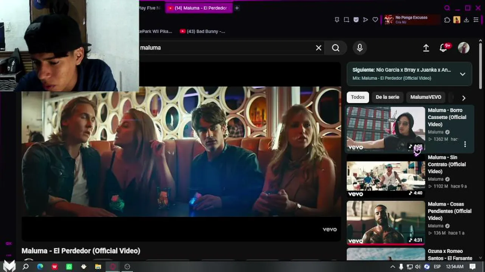Expand hidden system tray icons
The width and height of the screenshot is (485, 272).
tap(393, 267)
